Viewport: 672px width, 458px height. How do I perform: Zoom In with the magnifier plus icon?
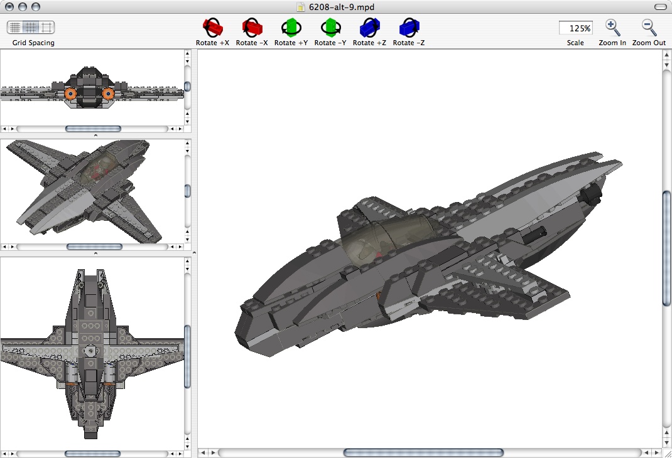pos(611,28)
